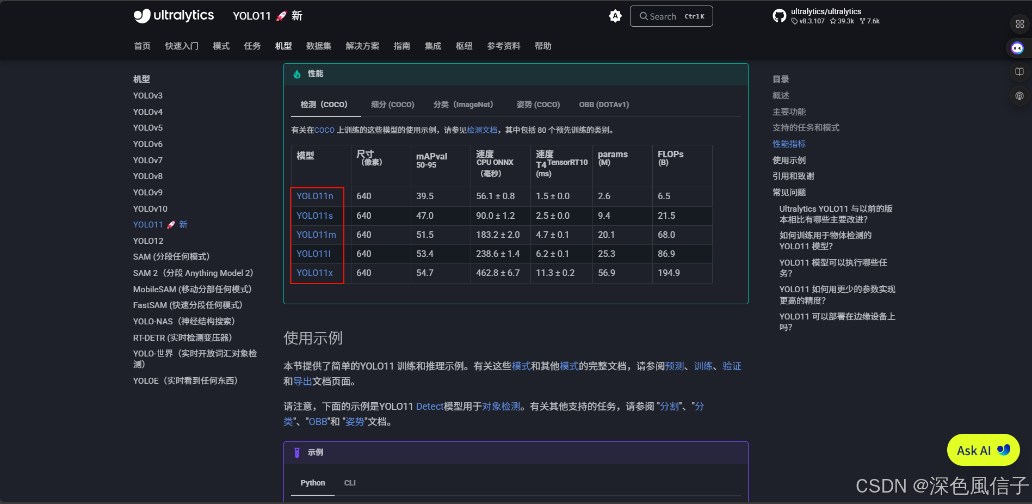Open YOLO-NAS in the sidebar
Screen dimensions: 1032x504
[x=184, y=322]
